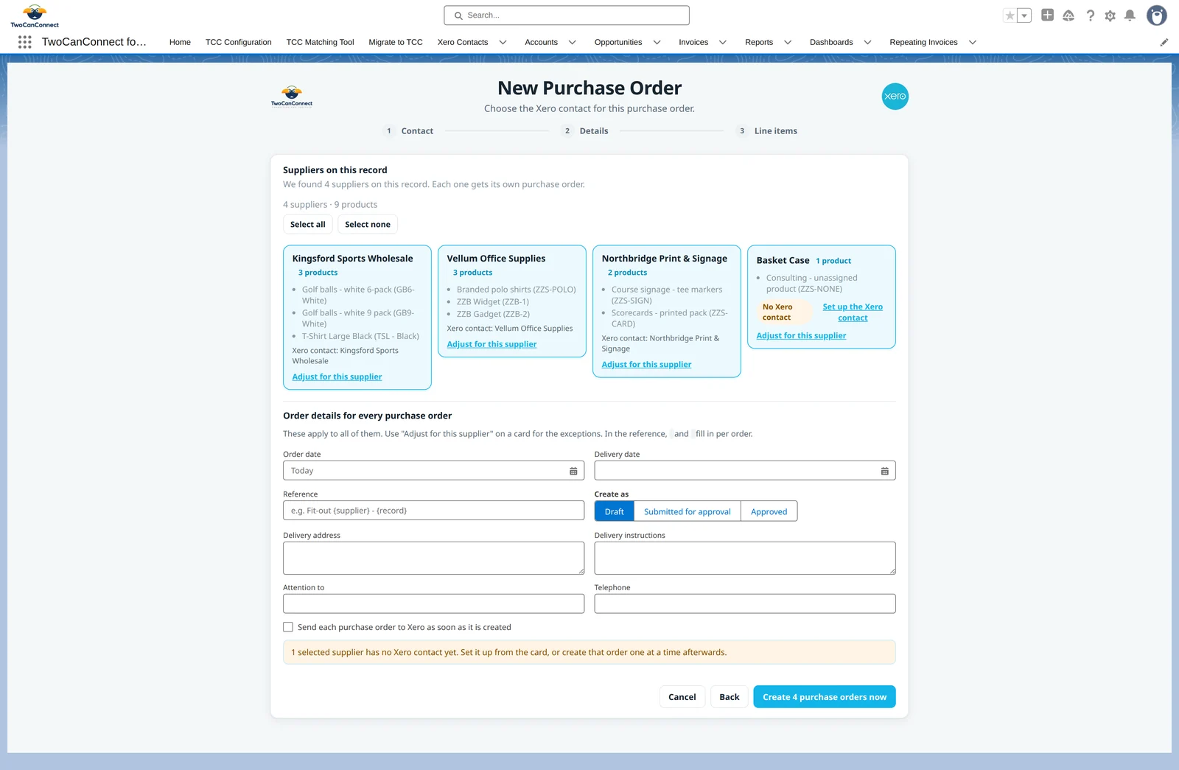
Task: Click the Delivery date field
Action: coord(745,471)
